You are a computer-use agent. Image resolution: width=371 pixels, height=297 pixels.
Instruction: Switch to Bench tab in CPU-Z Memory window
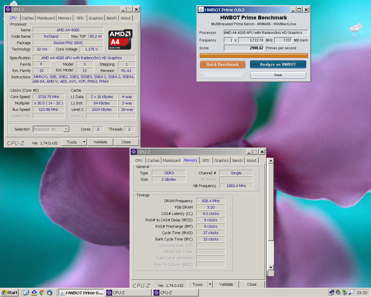click(x=237, y=160)
